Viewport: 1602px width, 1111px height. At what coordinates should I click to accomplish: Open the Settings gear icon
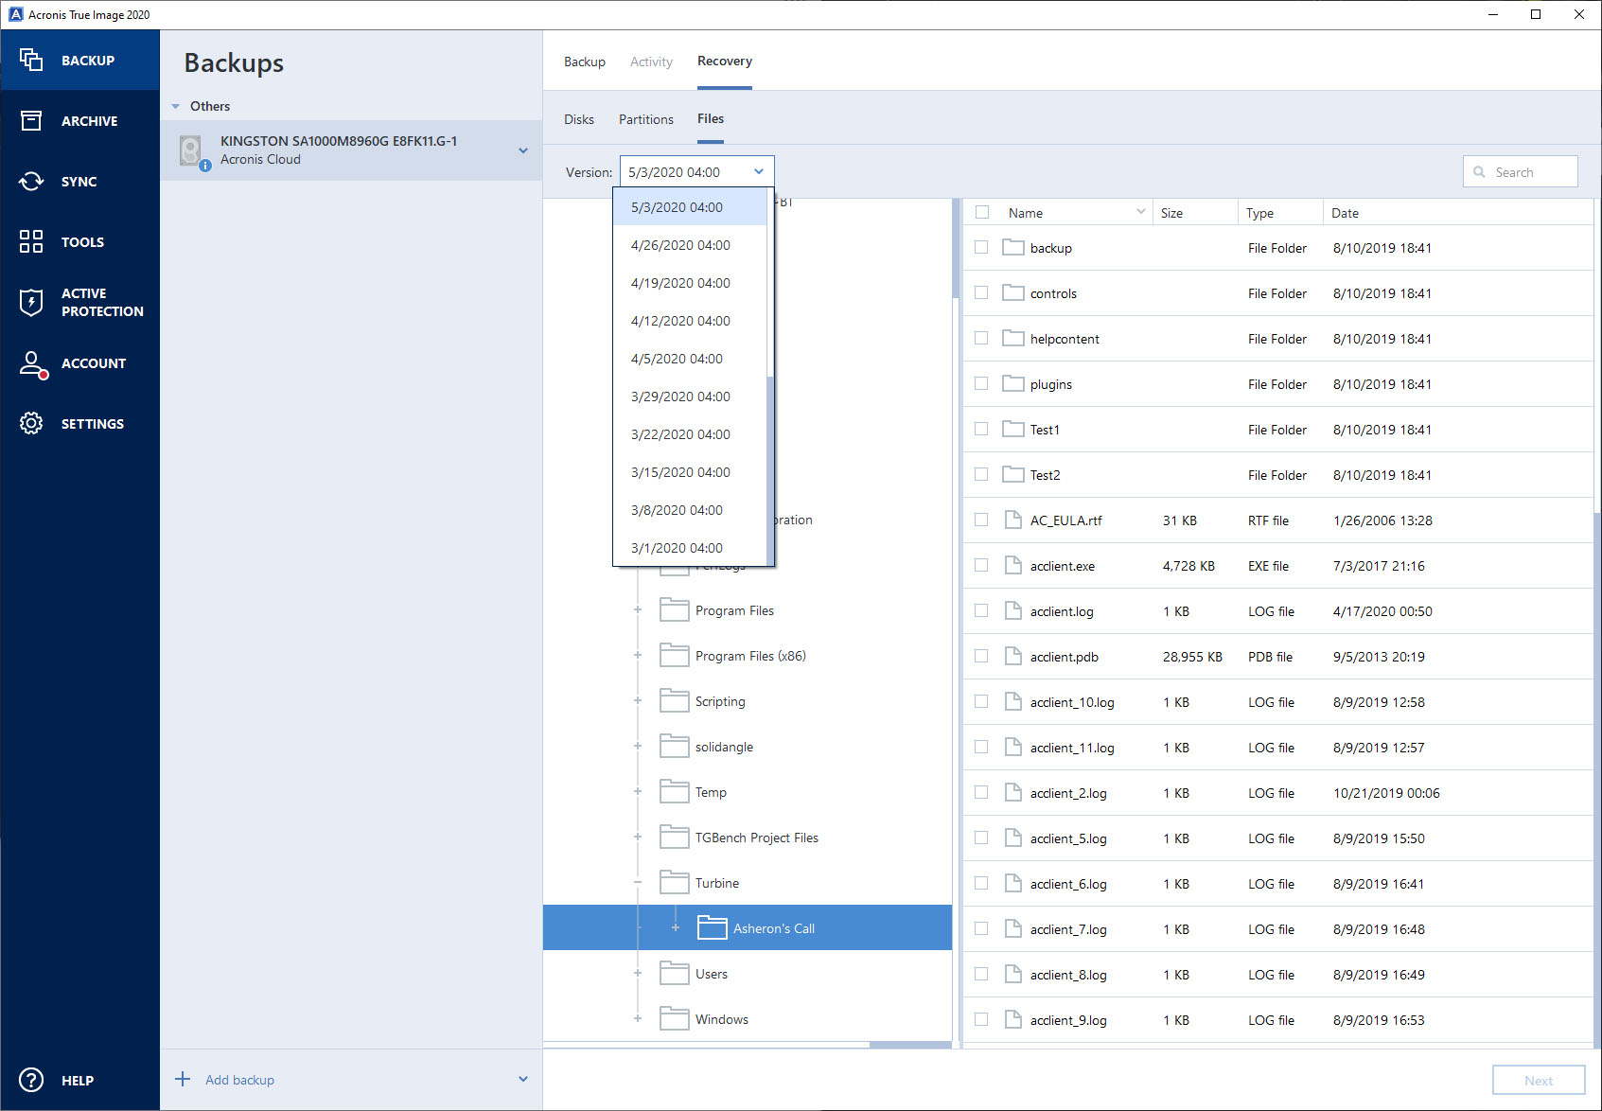pos(31,423)
